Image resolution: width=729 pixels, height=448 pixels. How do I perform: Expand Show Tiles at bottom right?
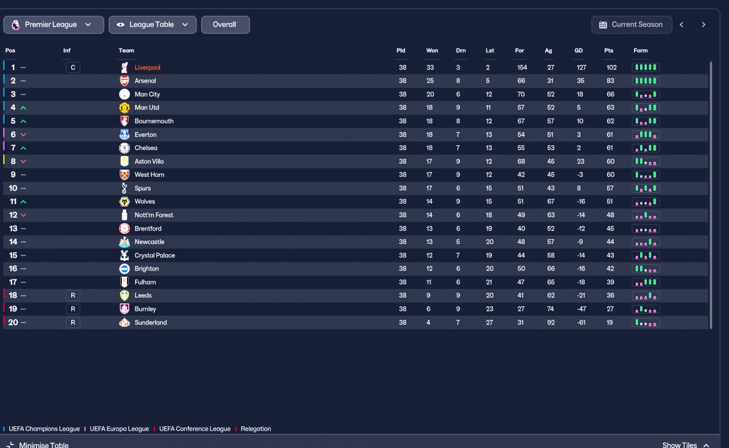pos(686,445)
